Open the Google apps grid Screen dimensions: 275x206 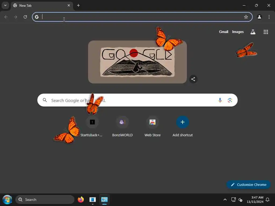[x=266, y=32]
